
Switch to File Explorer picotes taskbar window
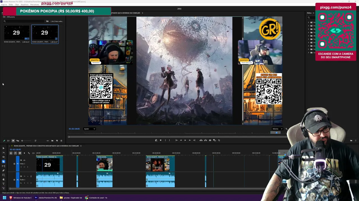tap(71, 198)
